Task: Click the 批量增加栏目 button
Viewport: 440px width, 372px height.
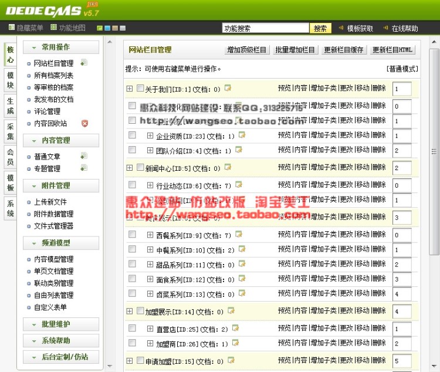Action: 296,50
